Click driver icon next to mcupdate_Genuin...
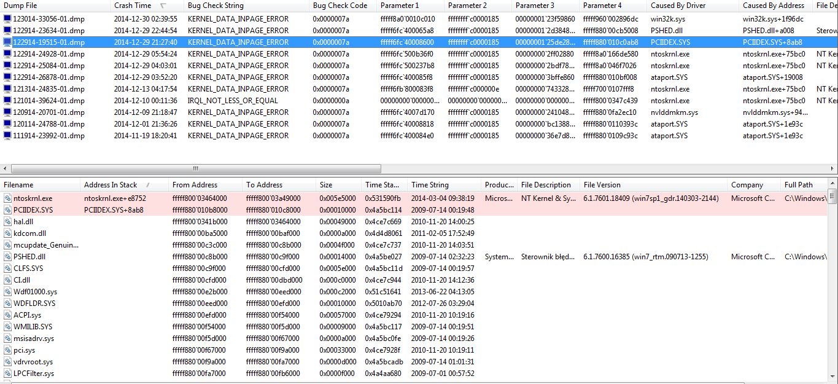The height and width of the screenshot is (384, 838). [x=7, y=245]
